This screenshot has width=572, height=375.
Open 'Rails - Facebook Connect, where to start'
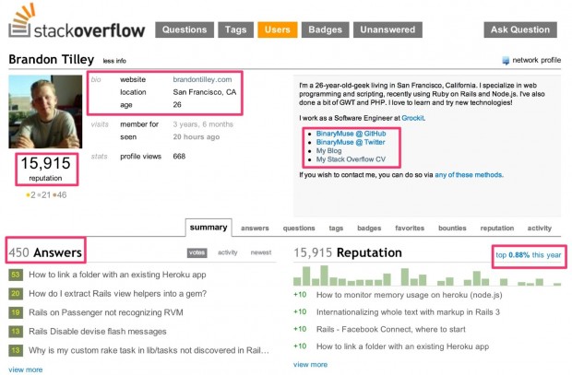click(390, 330)
